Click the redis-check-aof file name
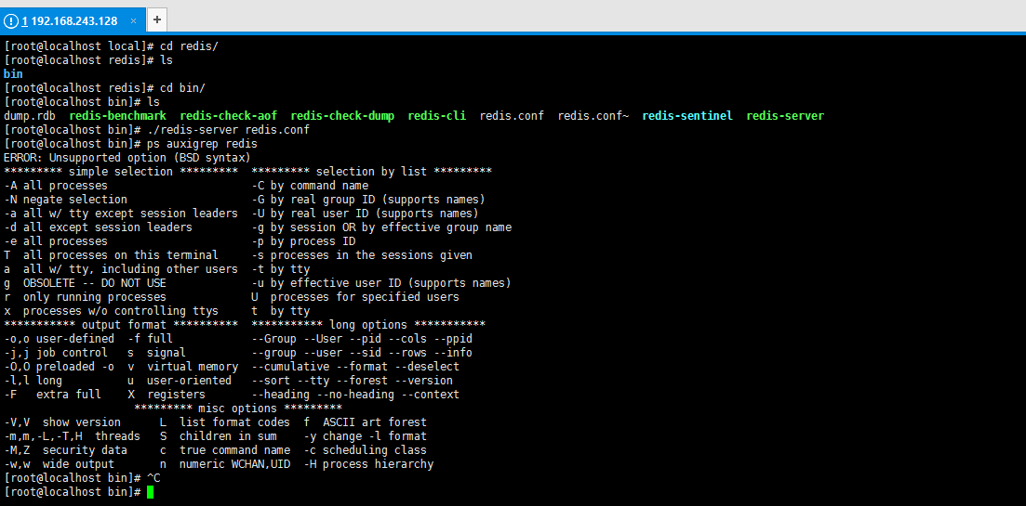The height and width of the screenshot is (506, 1026). [229, 115]
